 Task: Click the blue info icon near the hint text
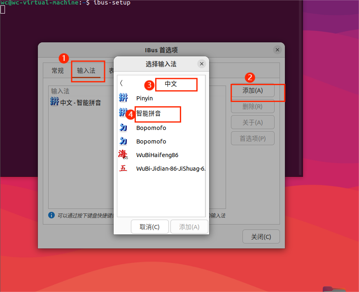point(51,215)
